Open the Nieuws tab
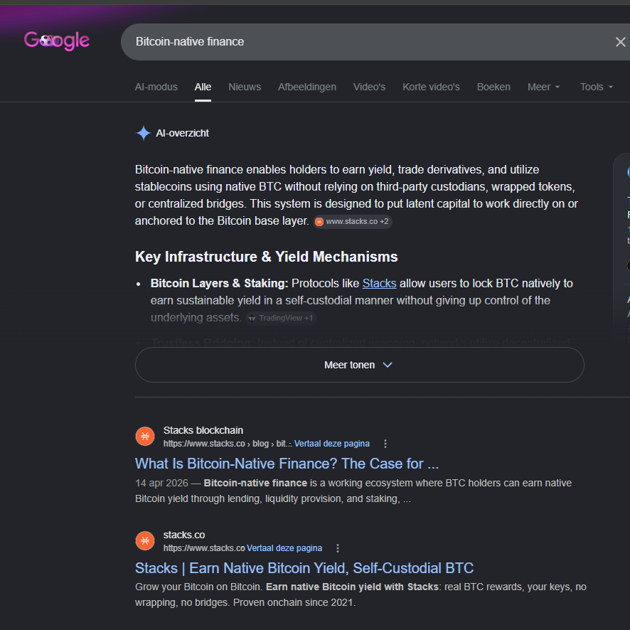Screen dimensions: 630x630 245,87
